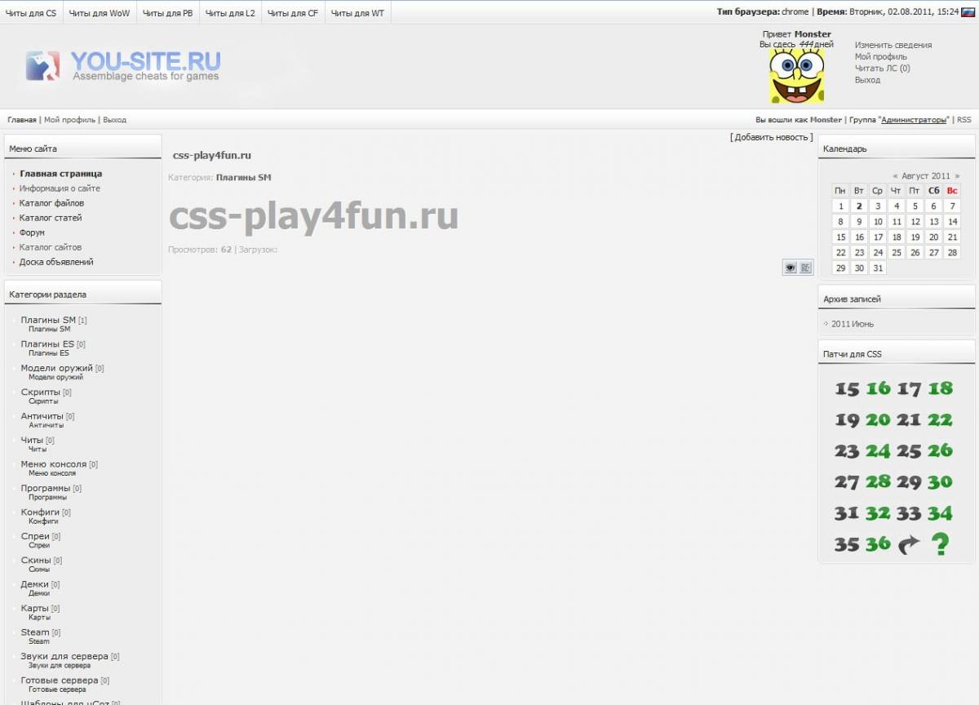The image size is (979, 705).
Task: Open CSS patch number 36
Action: pyautogui.click(x=878, y=543)
